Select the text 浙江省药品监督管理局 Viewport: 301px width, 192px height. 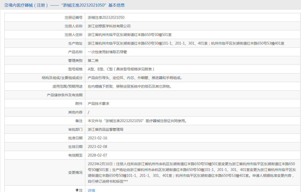coord(106,129)
